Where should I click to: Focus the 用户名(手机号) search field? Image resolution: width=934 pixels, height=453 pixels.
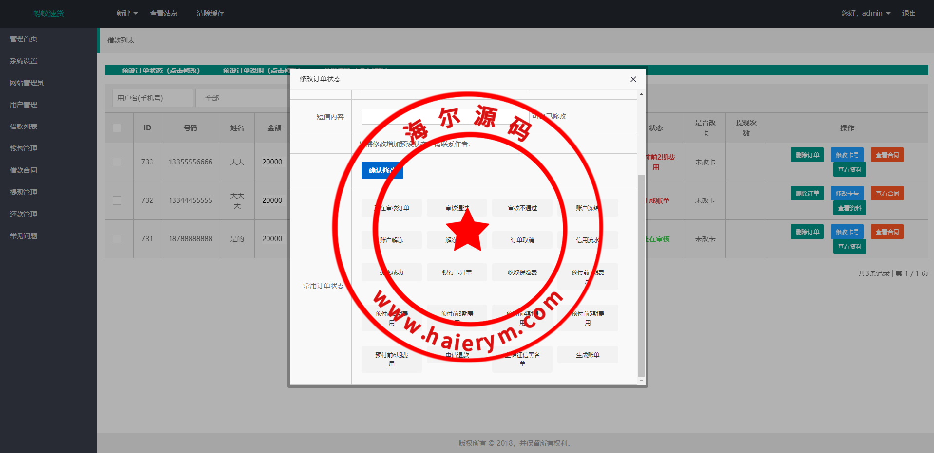click(152, 98)
